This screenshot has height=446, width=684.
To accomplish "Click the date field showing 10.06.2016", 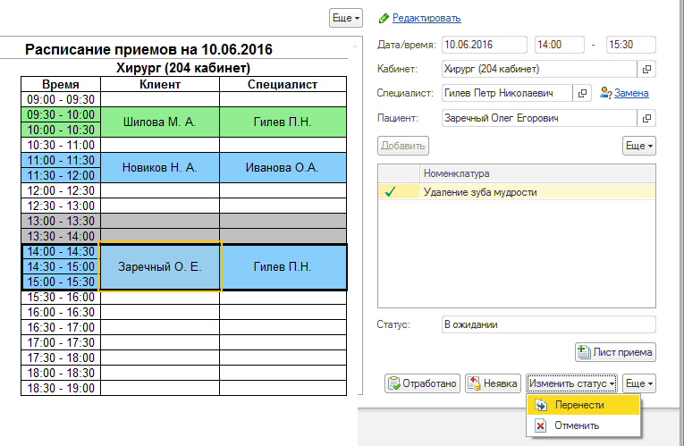I will [x=484, y=45].
